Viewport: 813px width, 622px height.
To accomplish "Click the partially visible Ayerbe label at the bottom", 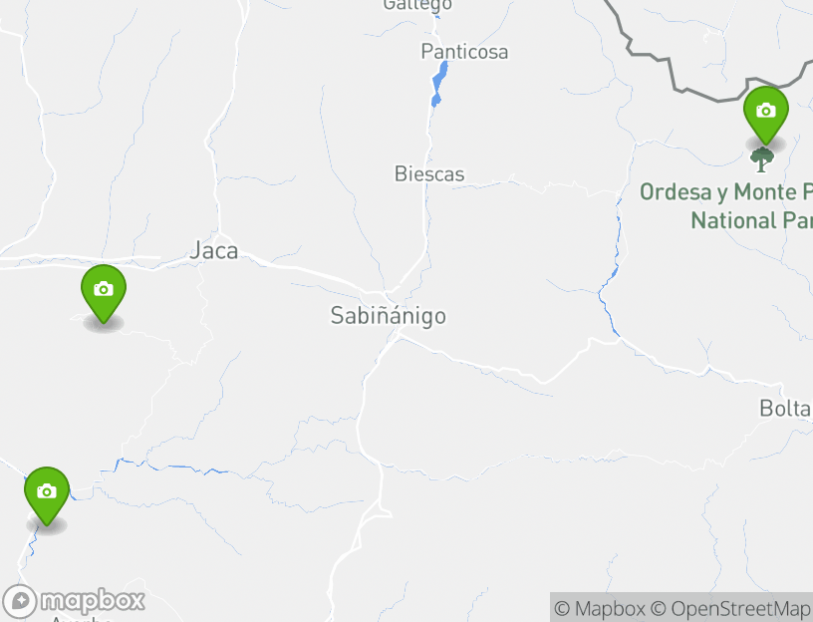I will 81,619.
